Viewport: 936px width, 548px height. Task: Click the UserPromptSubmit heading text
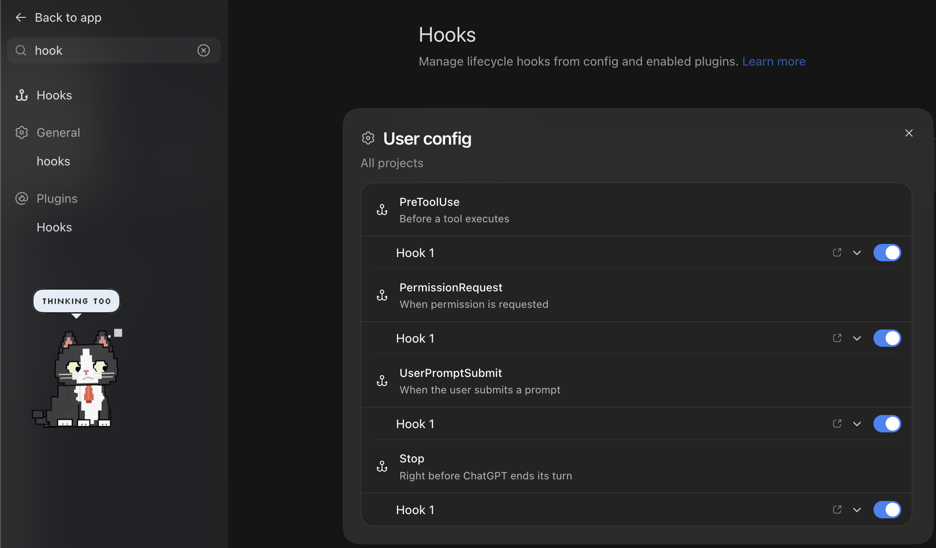(451, 373)
